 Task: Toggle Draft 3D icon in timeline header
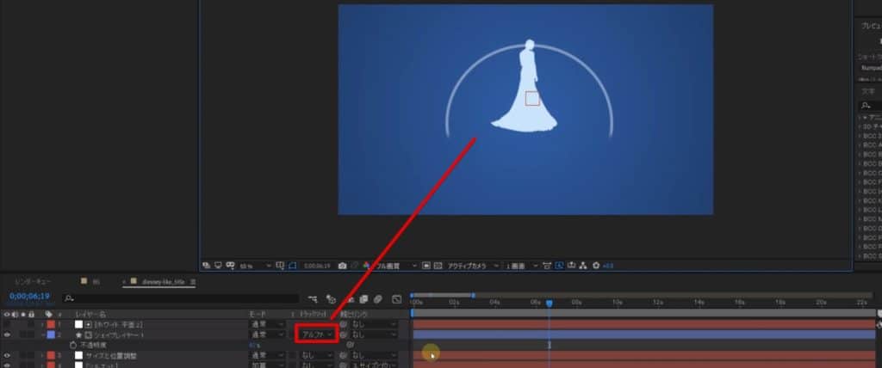[x=332, y=299]
